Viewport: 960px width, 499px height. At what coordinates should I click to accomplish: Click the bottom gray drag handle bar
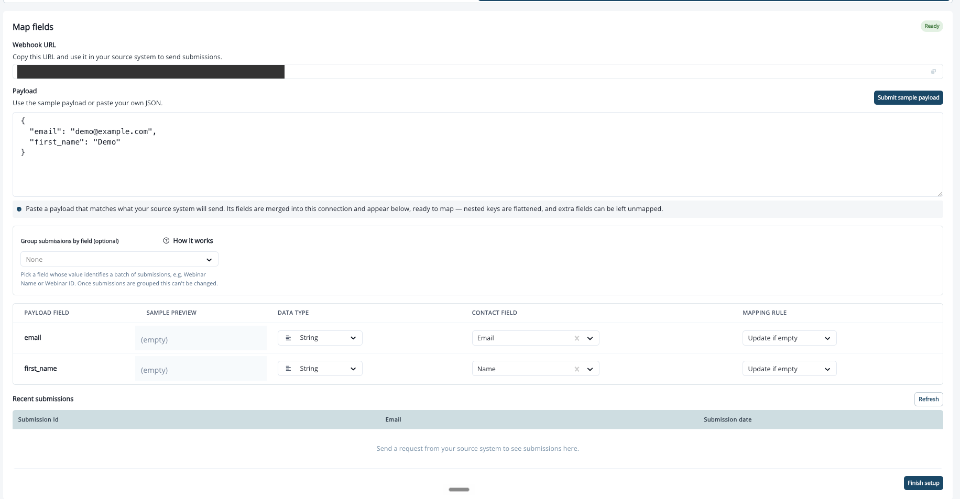[459, 490]
